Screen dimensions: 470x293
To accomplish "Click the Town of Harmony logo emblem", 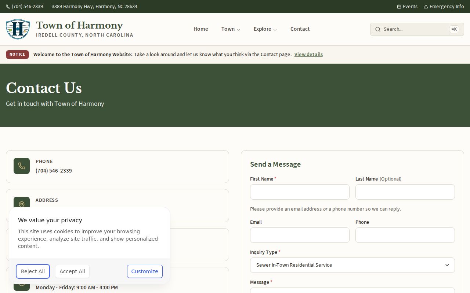I will click(18, 29).
